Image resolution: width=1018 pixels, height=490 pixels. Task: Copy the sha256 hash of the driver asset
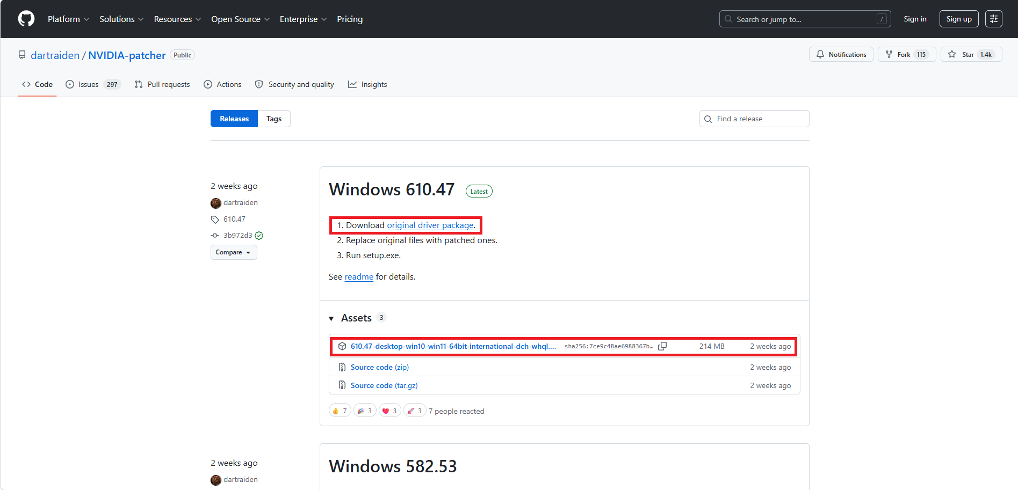tap(662, 346)
